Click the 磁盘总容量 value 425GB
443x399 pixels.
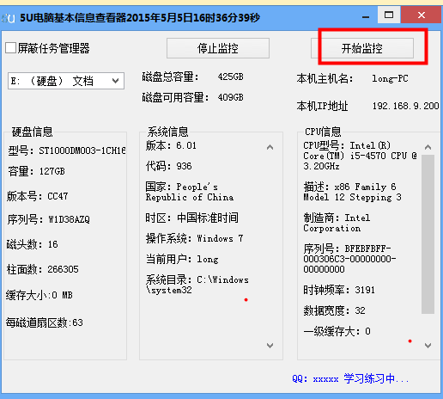230,77
